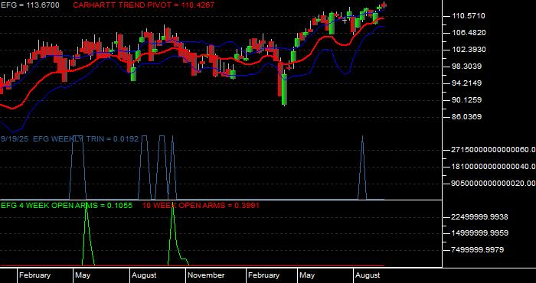Screen dimensions: 536x283
Task: Click the long green candle at the chart low
Action: pyautogui.click(x=284, y=89)
